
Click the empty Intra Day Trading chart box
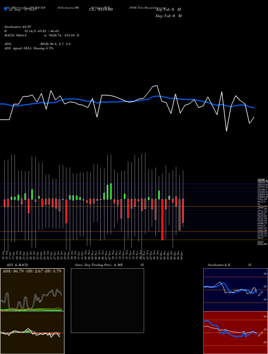pos(107,300)
